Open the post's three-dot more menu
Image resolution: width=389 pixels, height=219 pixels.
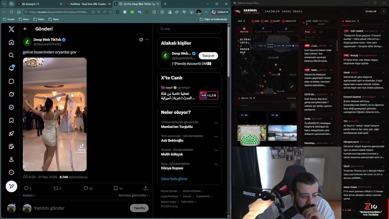point(147,40)
